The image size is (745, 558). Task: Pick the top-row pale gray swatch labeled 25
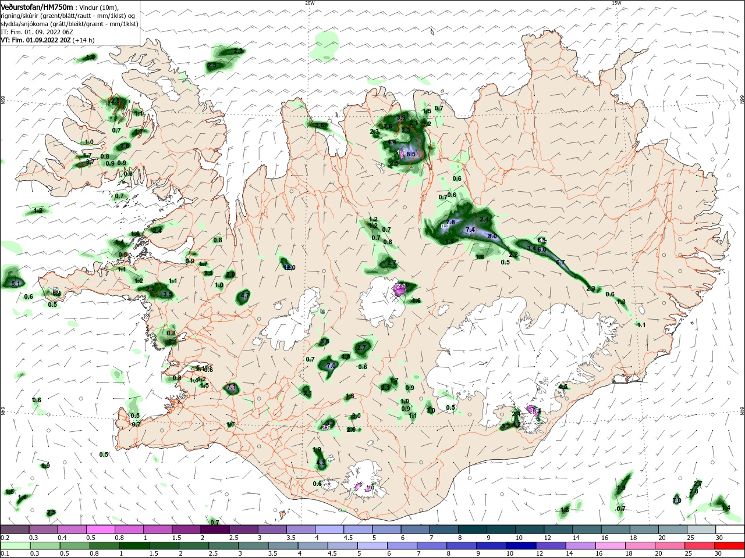coord(701,529)
